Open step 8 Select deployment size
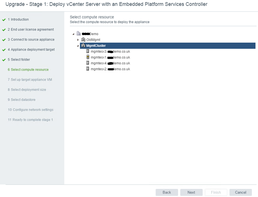Viewport: 258px width, 197px height. [27, 90]
